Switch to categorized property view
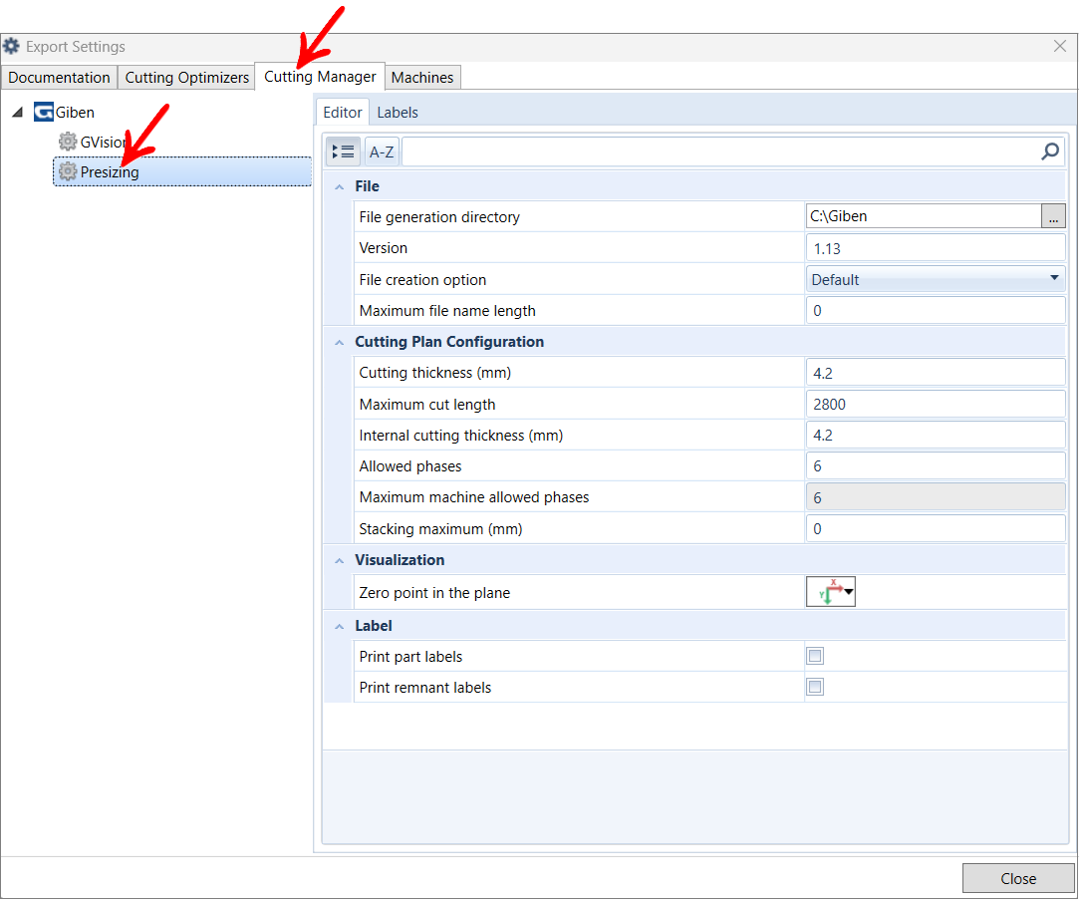1081x902 pixels. [343, 151]
